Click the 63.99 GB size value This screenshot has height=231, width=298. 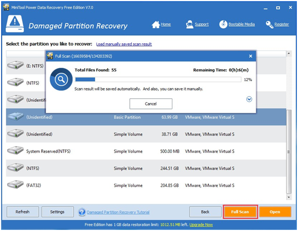pyautogui.click(x=169, y=117)
